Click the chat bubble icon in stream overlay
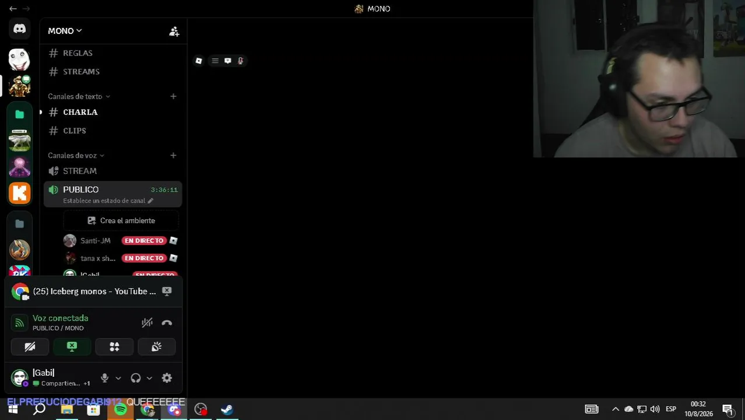This screenshot has height=420, width=745. tap(228, 61)
